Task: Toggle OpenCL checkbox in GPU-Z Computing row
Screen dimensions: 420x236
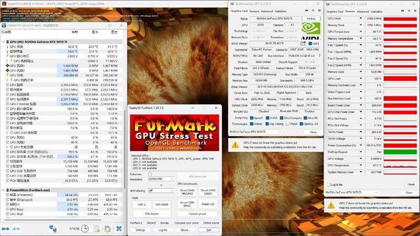Action: coord(251,117)
